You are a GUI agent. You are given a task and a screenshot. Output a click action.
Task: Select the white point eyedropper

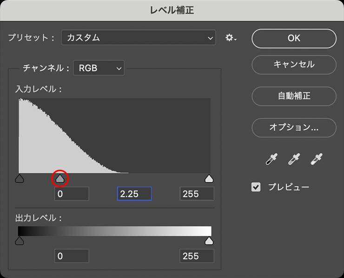317,159
